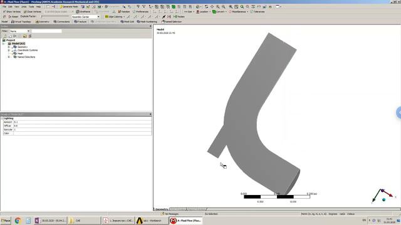The width and height of the screenshot is (401, 225).
Task: Select Model (A3) in outline tree
Action: click(18, 44)
